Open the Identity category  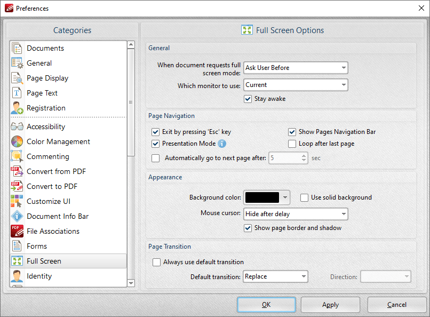pos(68,276)
